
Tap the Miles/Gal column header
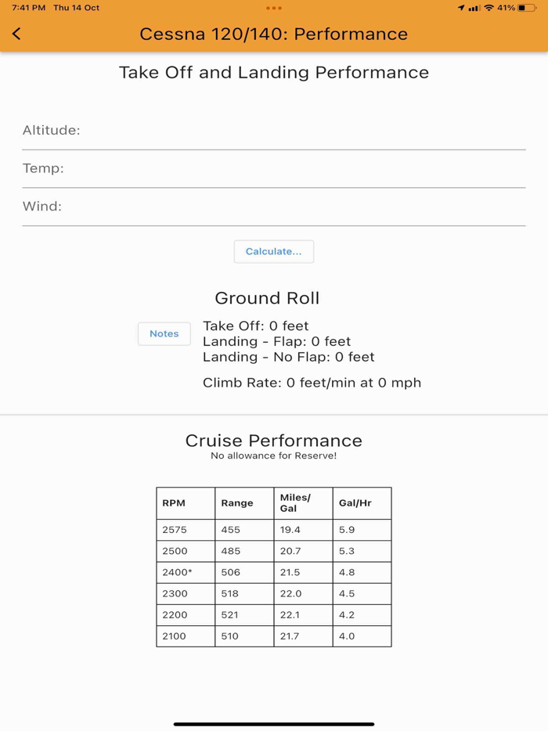(x=302, y=503)
